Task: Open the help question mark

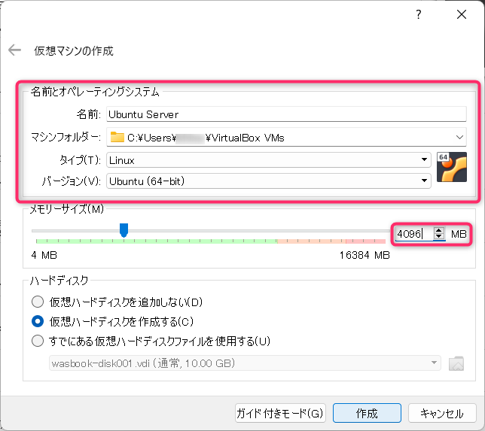Action: (x=419, y=14)
